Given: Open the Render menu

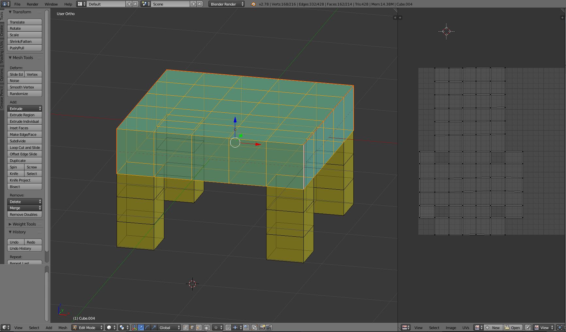Looking at the screenshot, I should pyautogui.click(x=32, y=4).
